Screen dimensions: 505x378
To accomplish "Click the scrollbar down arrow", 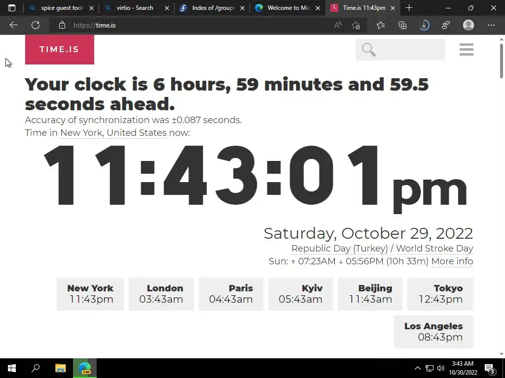I will point(502,354).
